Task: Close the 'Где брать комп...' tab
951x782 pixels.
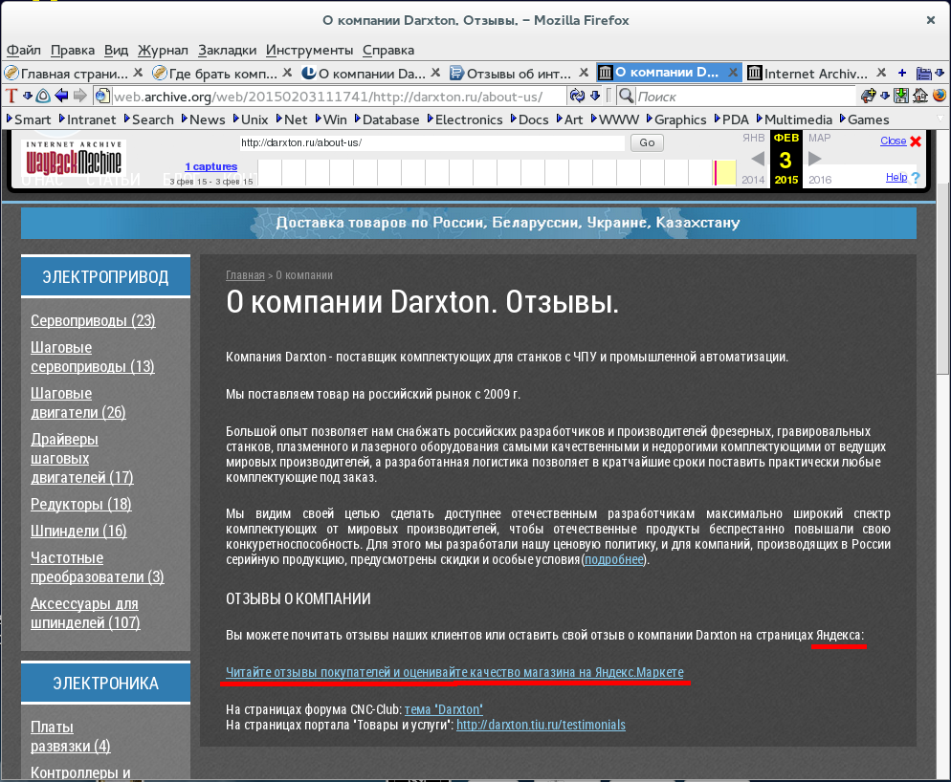Action: [287, 73]
